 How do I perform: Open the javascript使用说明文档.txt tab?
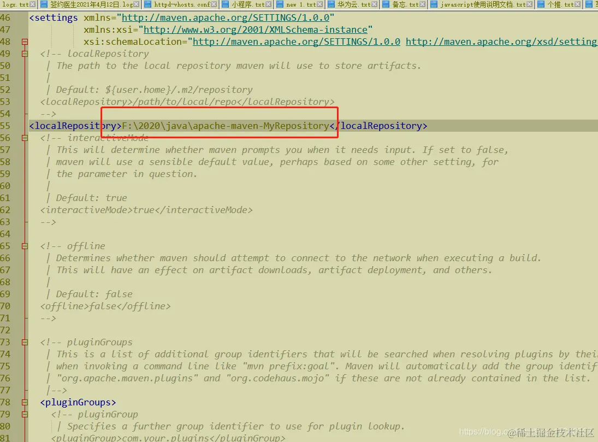tap(481, 4)
